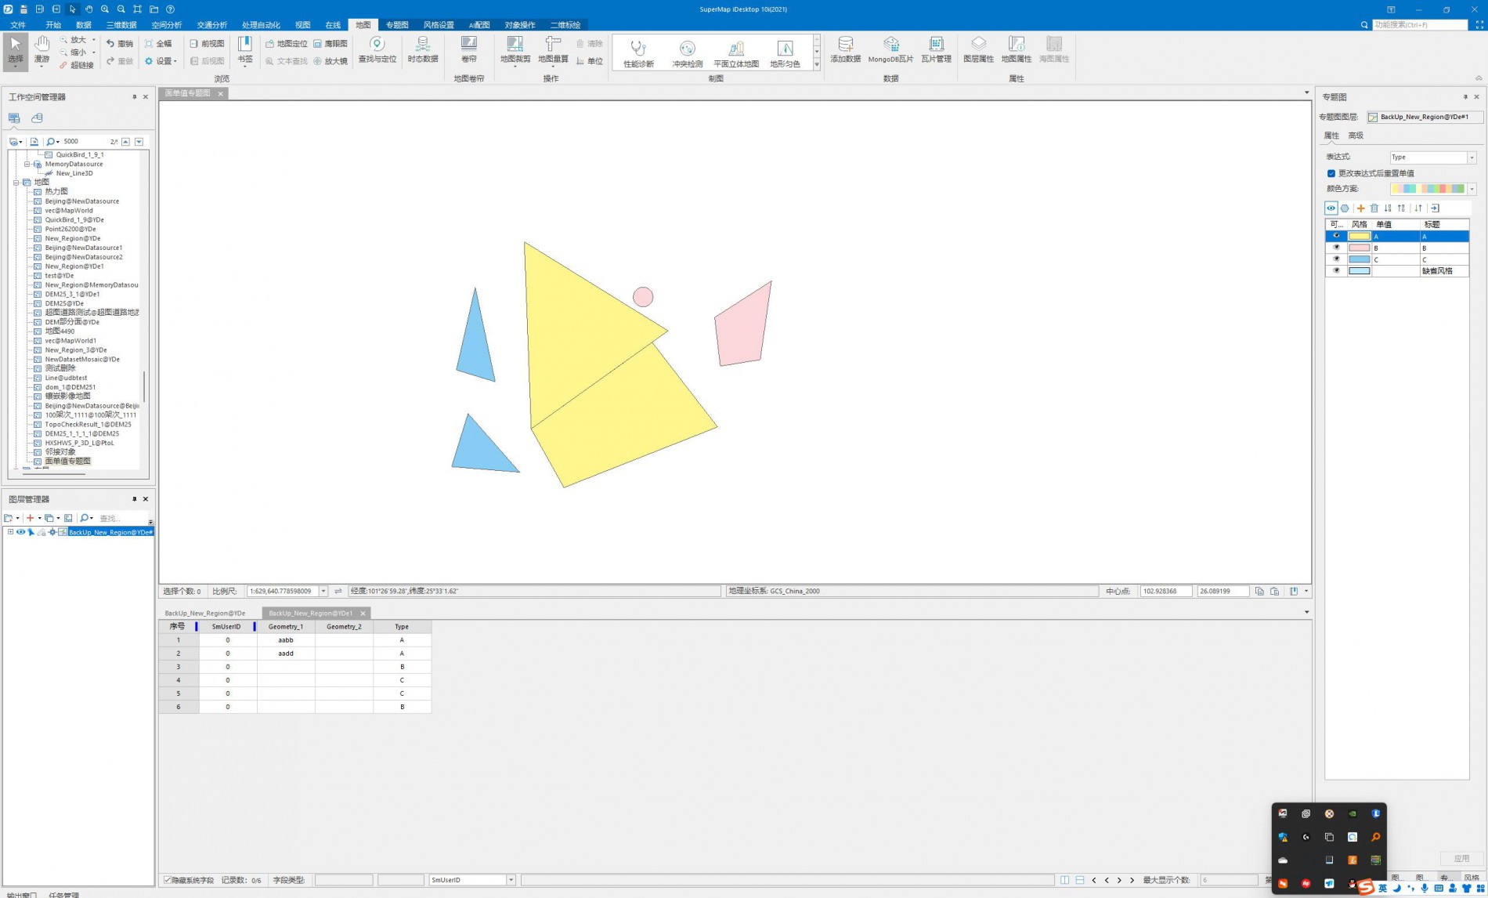
Task: Open the map scale 比例尺 dropdown
Action: (323, 592)
